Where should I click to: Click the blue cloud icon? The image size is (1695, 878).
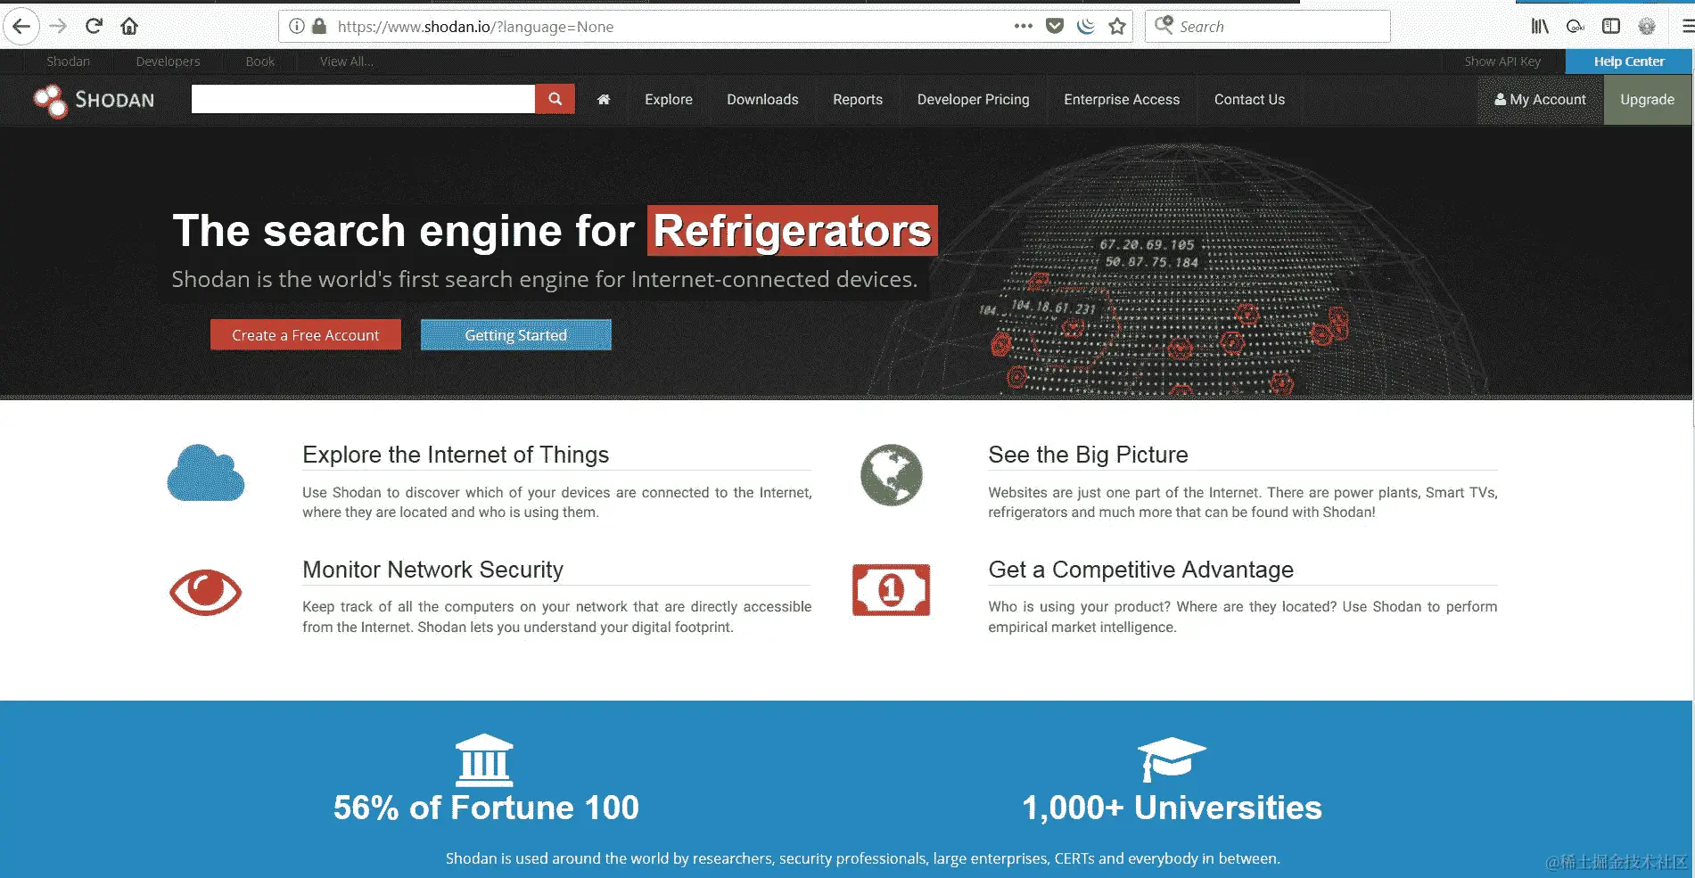click(x=206, y=473)
